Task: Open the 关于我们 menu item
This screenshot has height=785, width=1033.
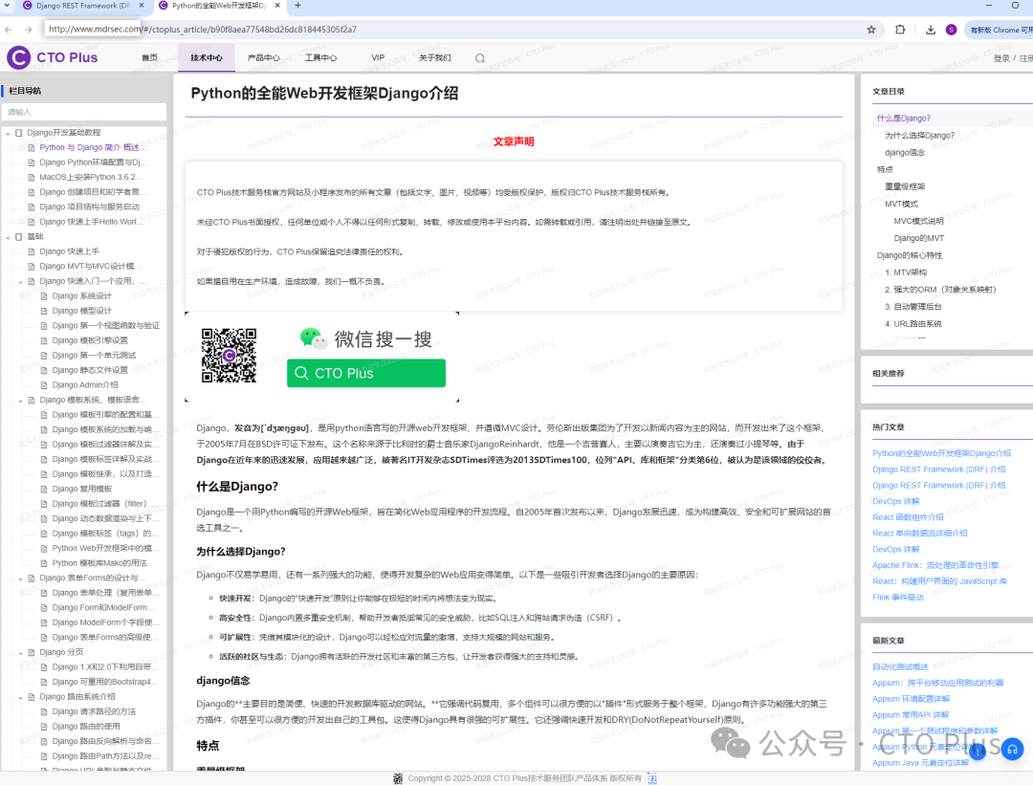Action: click(x=435, y=58)
